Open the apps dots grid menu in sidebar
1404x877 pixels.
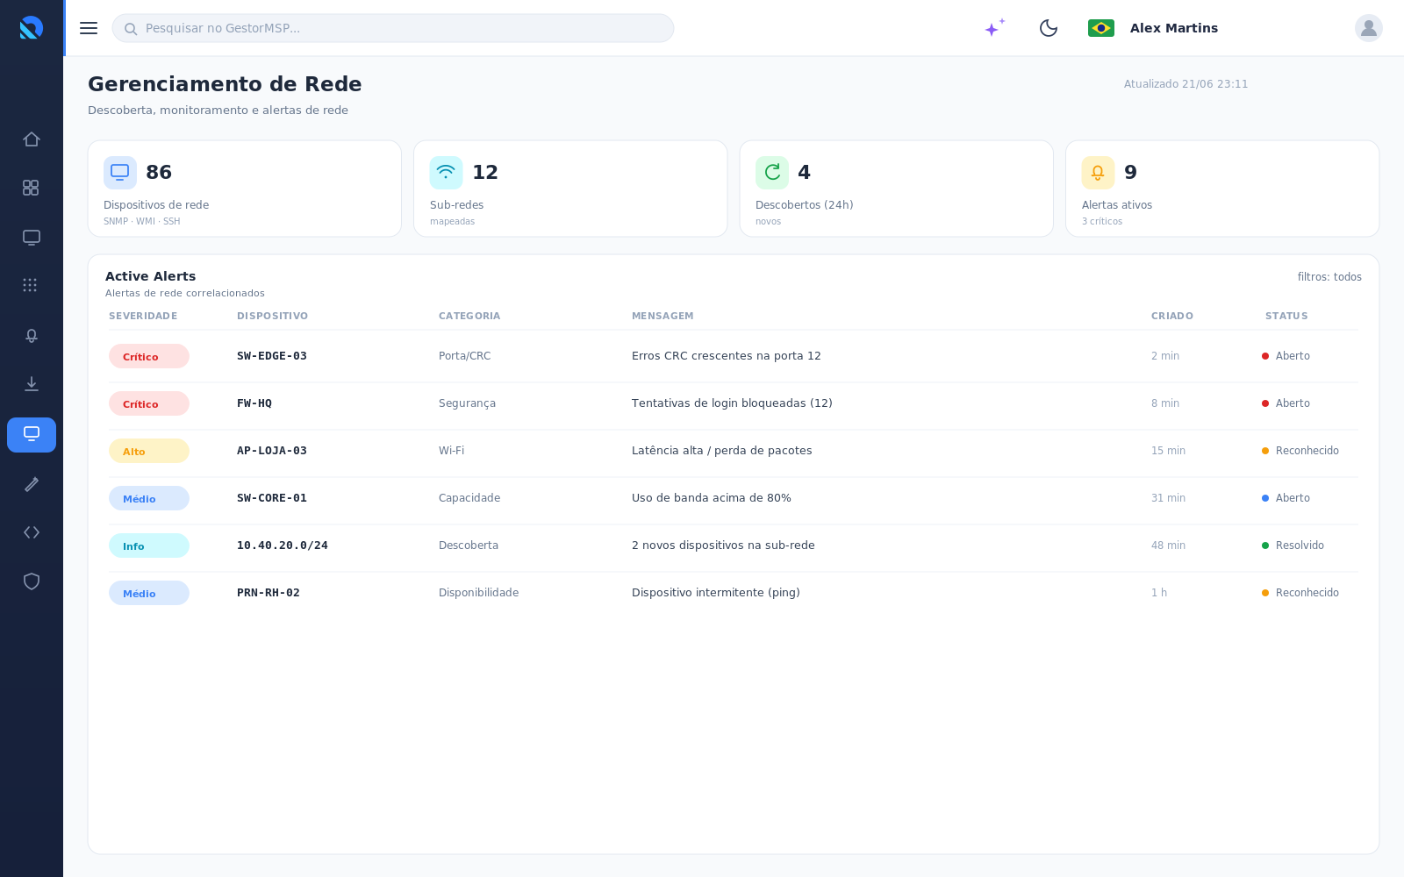[31, 285]
